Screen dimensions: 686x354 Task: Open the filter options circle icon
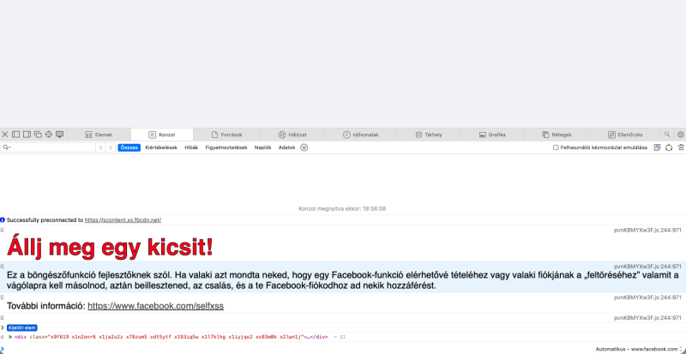(x=304, y=147)
